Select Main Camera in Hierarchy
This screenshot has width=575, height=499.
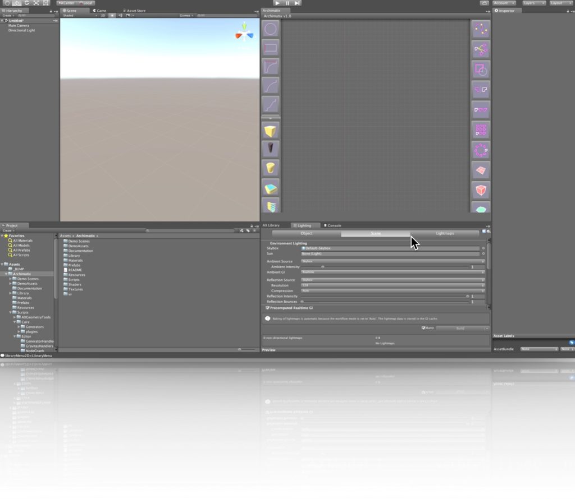pyautogui.click(x=19, y=26)
